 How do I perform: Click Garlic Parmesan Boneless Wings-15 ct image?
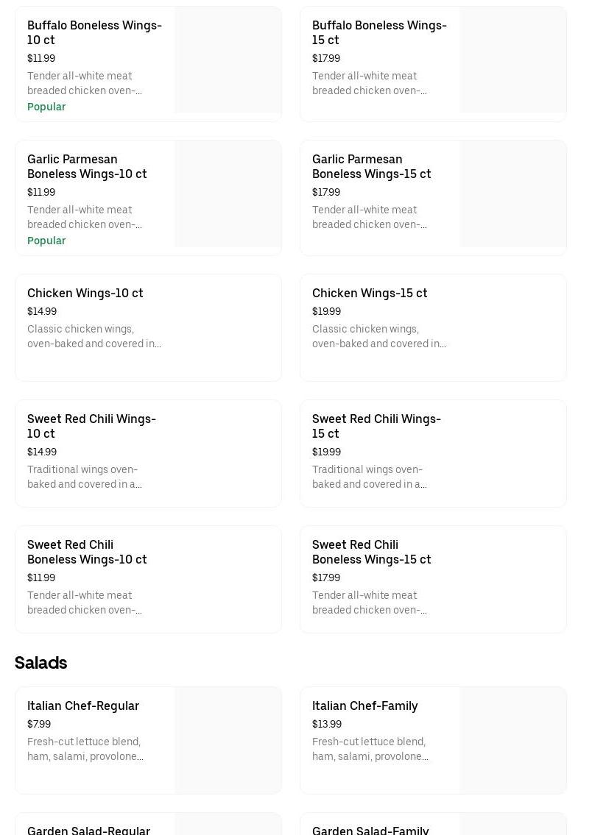coord(512,194)
